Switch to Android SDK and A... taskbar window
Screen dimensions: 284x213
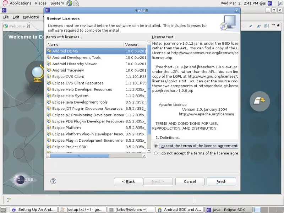[180, 210]
